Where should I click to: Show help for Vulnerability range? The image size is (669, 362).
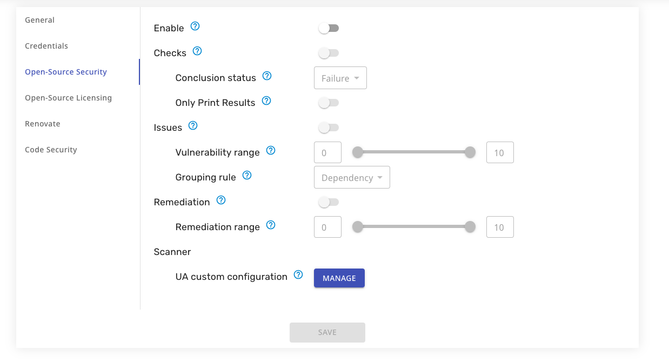click(x=271, y=151)
